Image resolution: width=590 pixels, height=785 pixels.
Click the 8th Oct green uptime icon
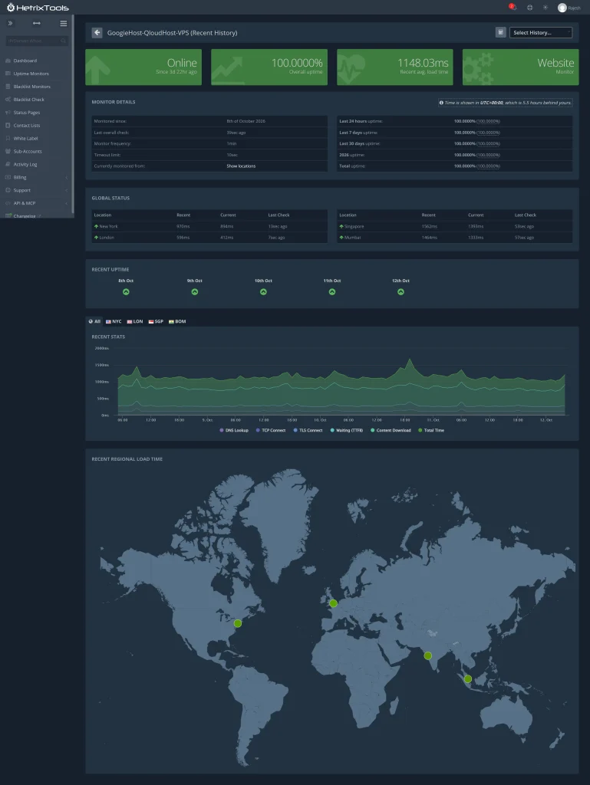127,292
